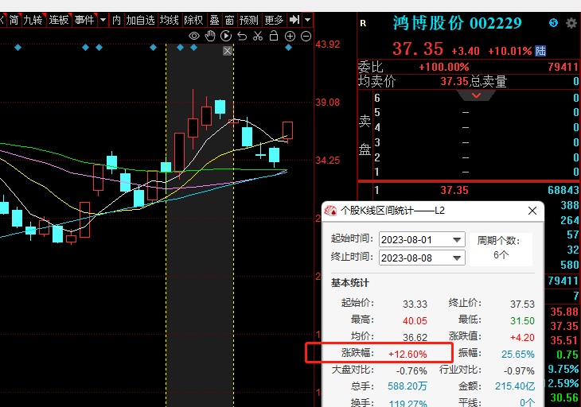Expand sell orders with red chevron
The width and height of the screenshot is (581, 407).
point(478,95)
